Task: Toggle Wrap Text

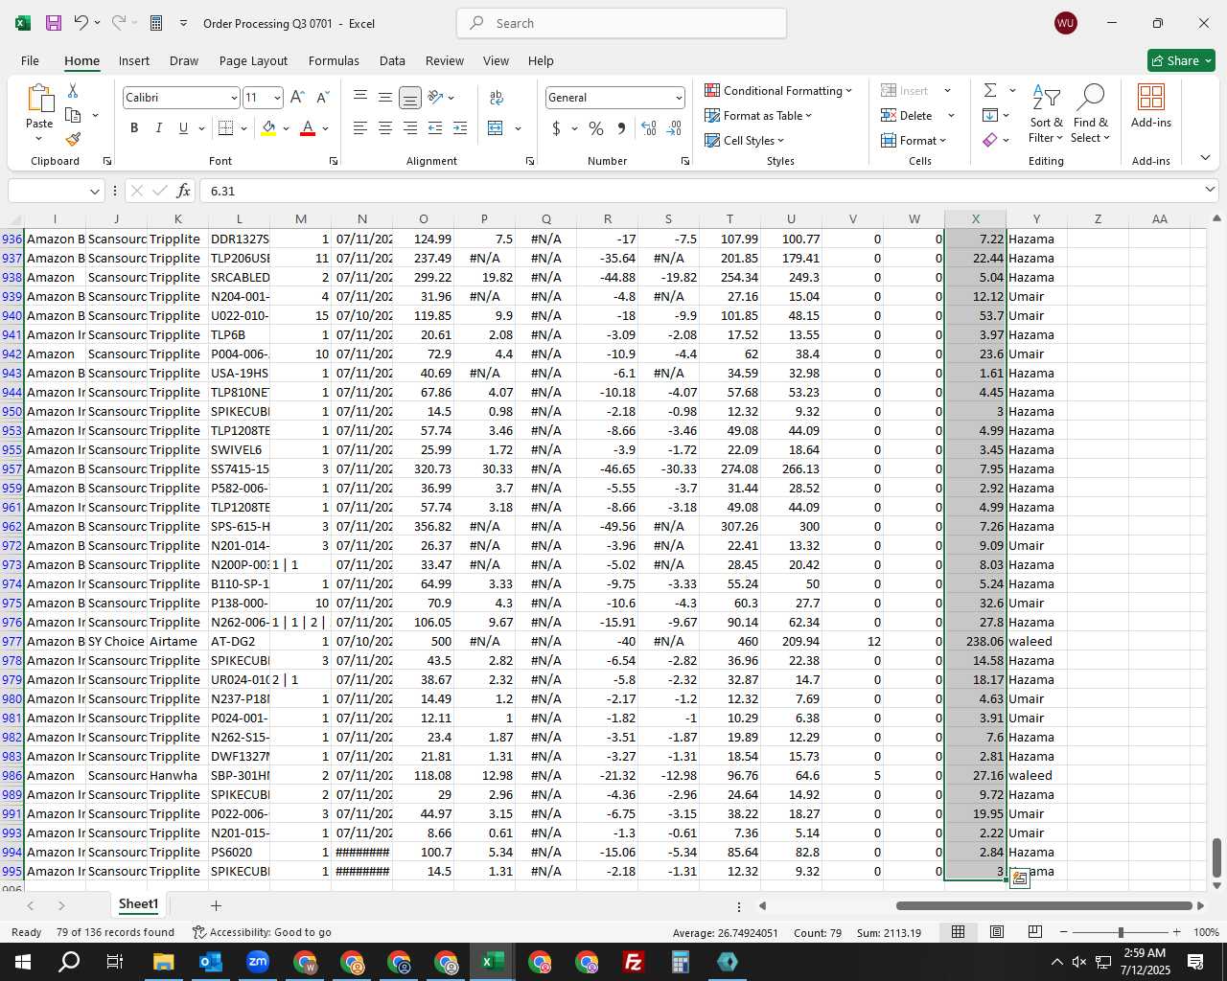Action: 497,98
